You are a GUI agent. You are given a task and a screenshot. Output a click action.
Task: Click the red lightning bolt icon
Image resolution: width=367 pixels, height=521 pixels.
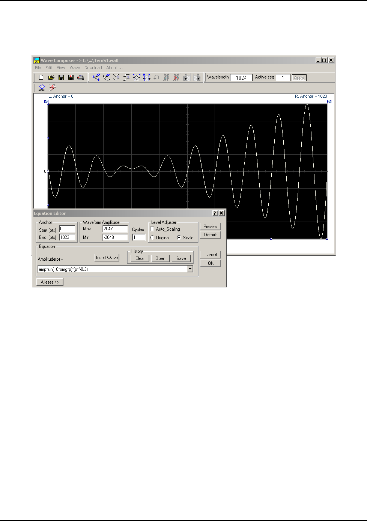53,88
